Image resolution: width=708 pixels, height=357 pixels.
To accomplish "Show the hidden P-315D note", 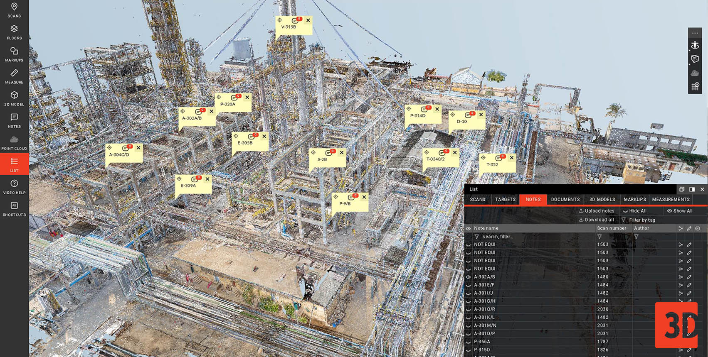I will tap(468, 350).
